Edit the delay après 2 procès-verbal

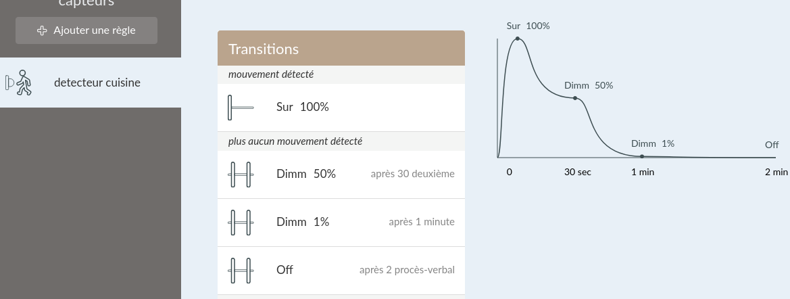(407, 271)
